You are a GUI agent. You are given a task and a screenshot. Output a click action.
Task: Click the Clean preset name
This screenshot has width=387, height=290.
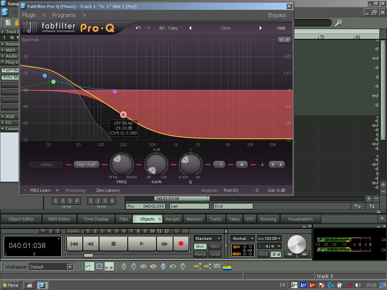point(226,28)
